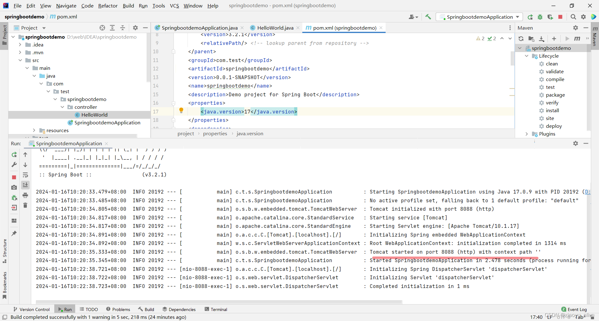
Task: Click the Project tree vertical scrollbar
Action: tap(148, 58)
